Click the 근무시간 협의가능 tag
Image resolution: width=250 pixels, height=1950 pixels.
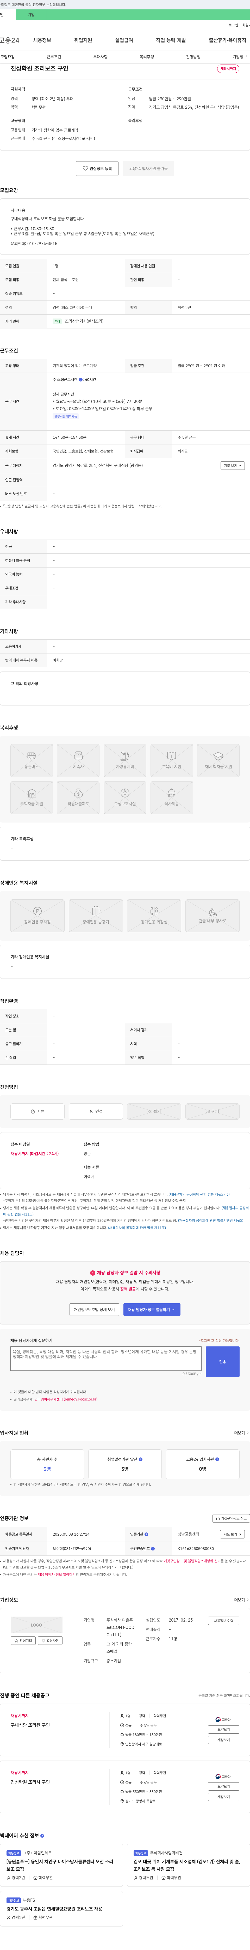[x=66, y=416]
